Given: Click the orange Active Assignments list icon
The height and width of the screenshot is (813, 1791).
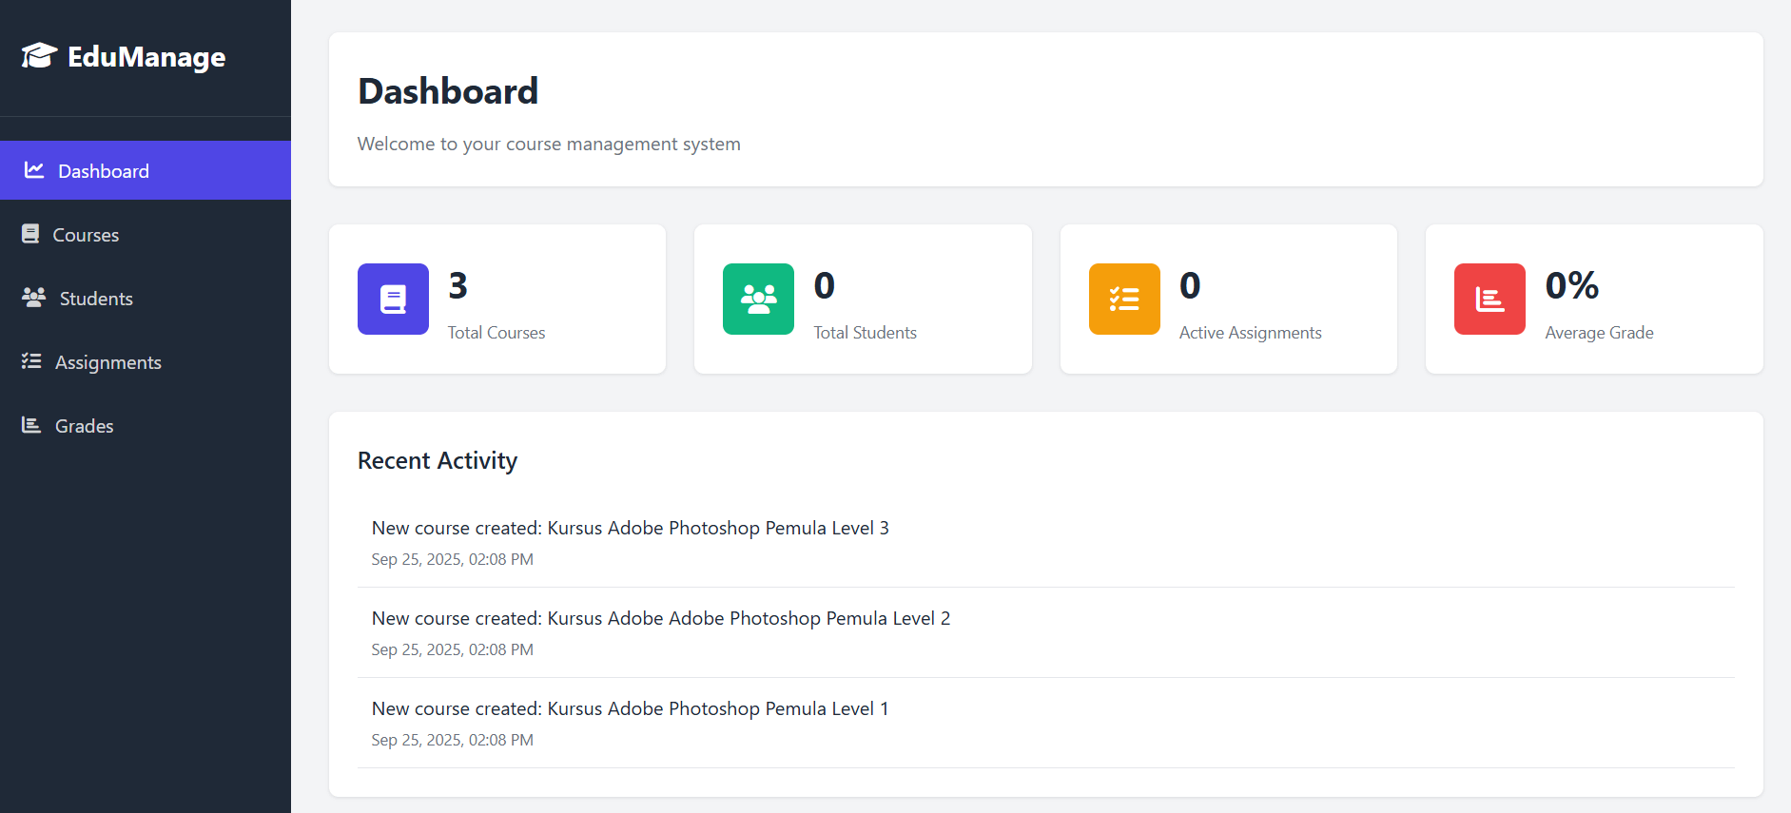Looking at the screenshot, I should tap(1124, 299).
